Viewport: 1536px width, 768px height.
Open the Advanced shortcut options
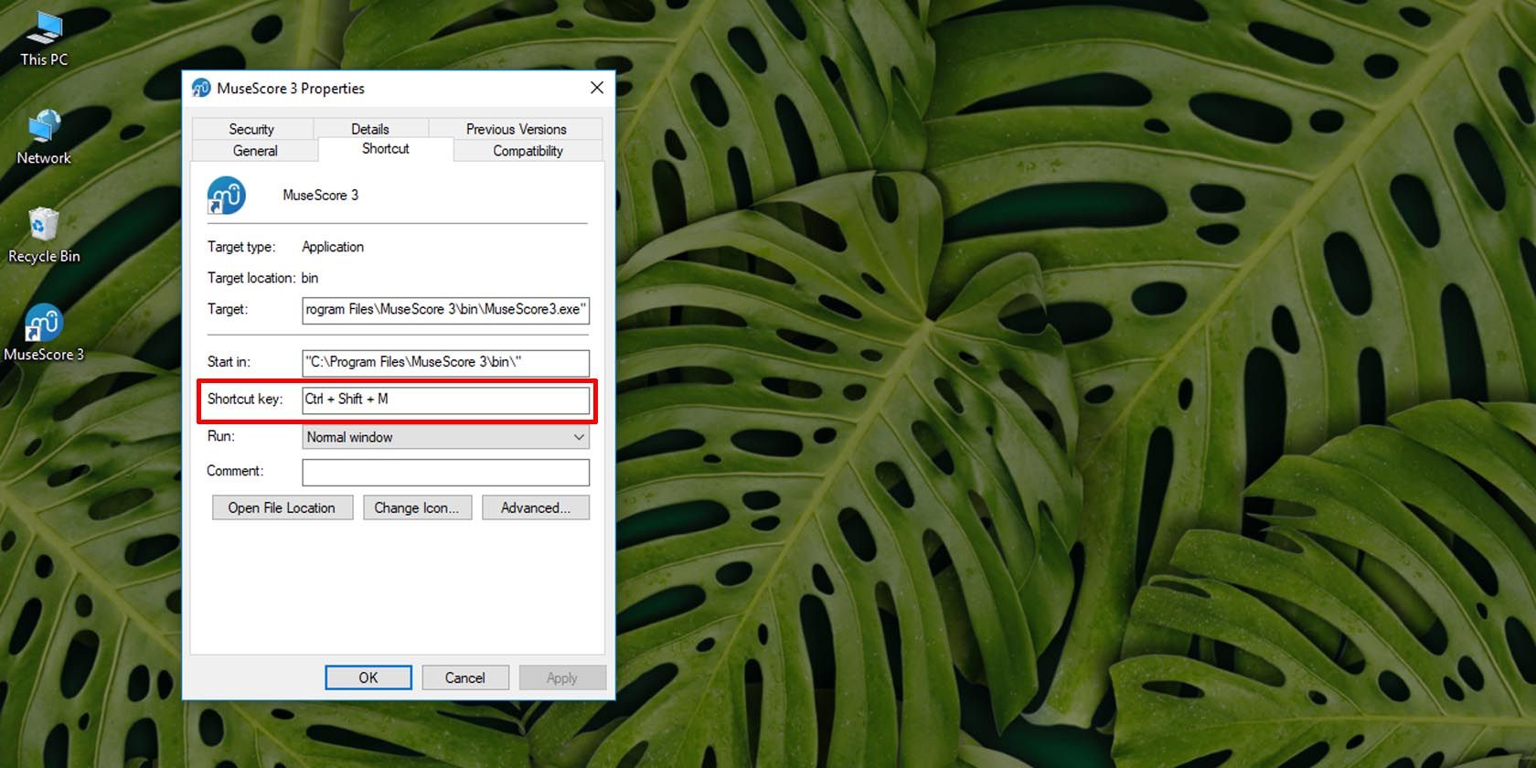(536, 507)
